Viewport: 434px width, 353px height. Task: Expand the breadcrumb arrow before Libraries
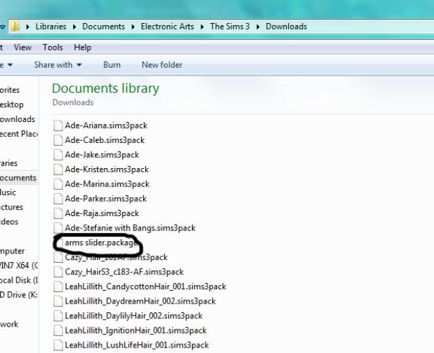pyautogui.click(x=28, y=27)
